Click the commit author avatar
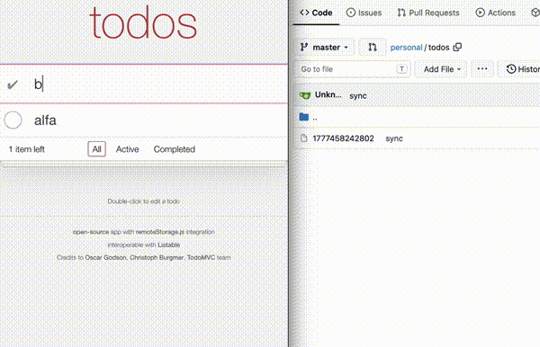Viewport: 540px width, 347px height. pyautogui.click(x=305, y=95)
